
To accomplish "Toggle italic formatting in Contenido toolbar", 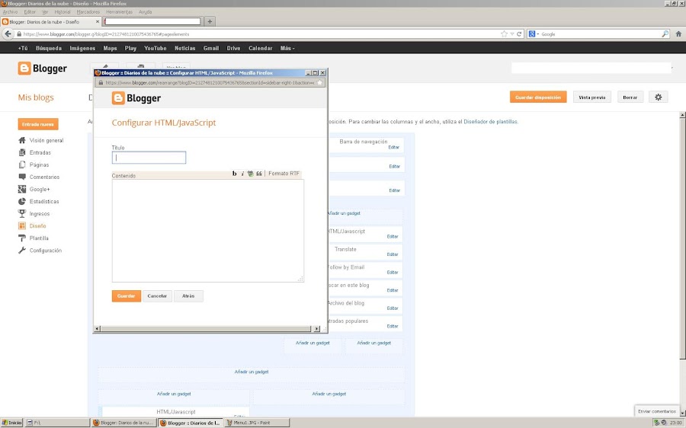I will [242, 174].
